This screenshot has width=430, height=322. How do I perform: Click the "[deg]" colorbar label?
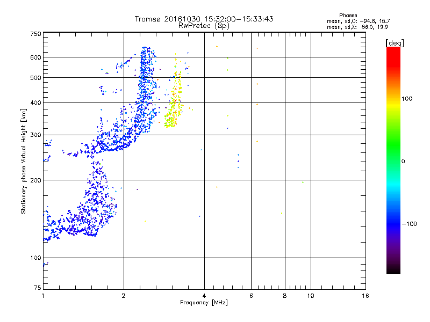(x=395, y=43)
